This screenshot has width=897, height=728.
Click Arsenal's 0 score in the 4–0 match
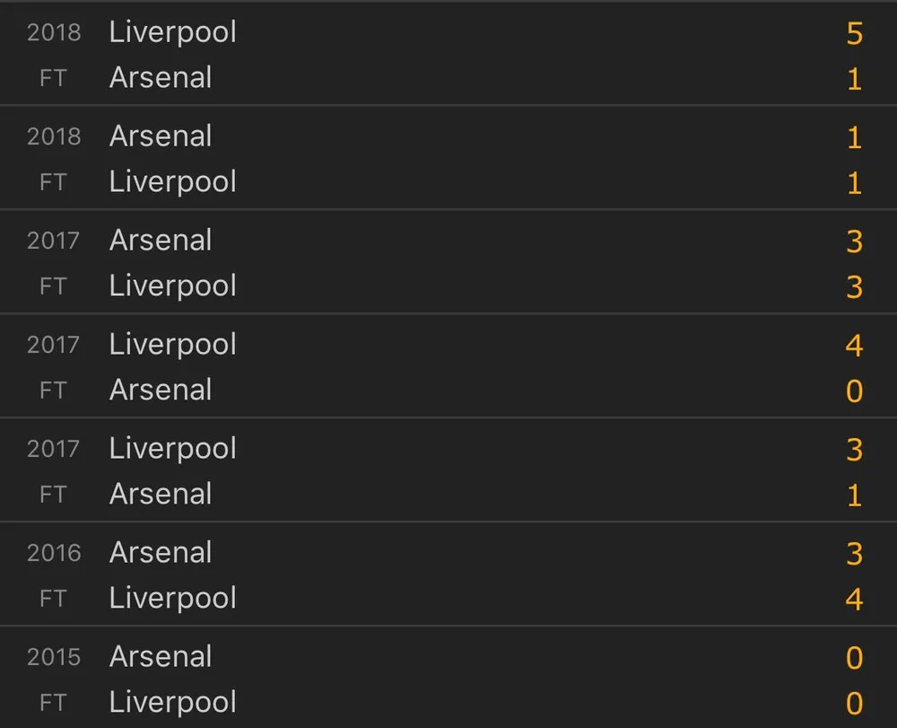(853, 391)
